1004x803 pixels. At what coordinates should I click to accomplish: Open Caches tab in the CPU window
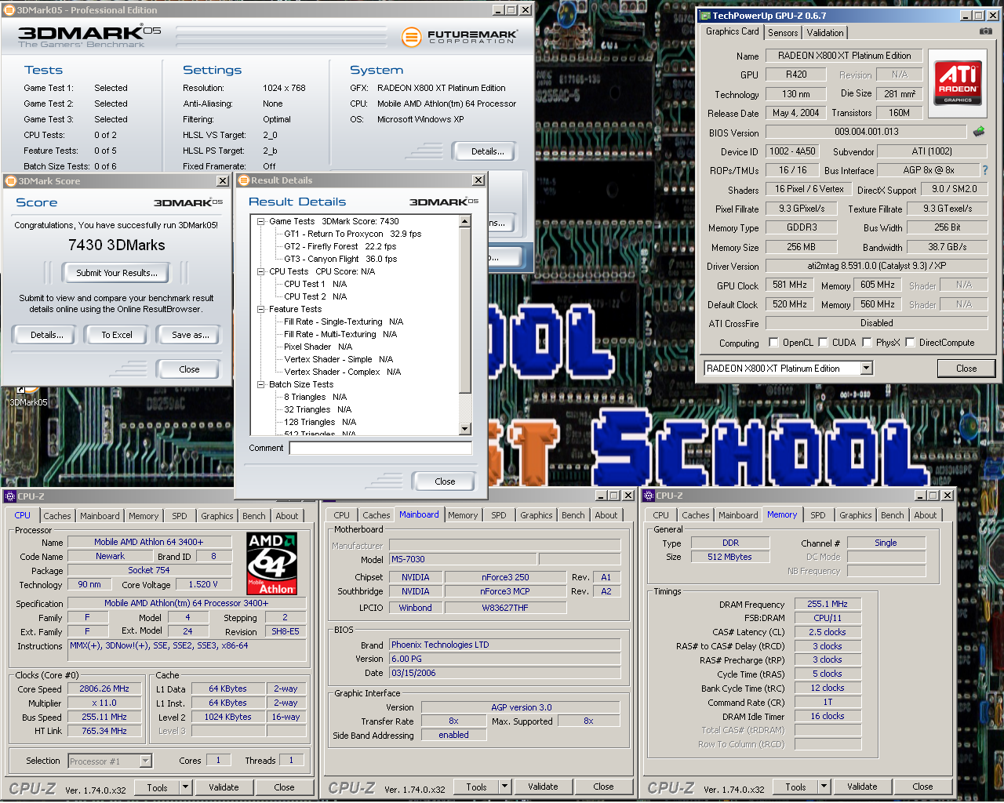click(56, 516)
